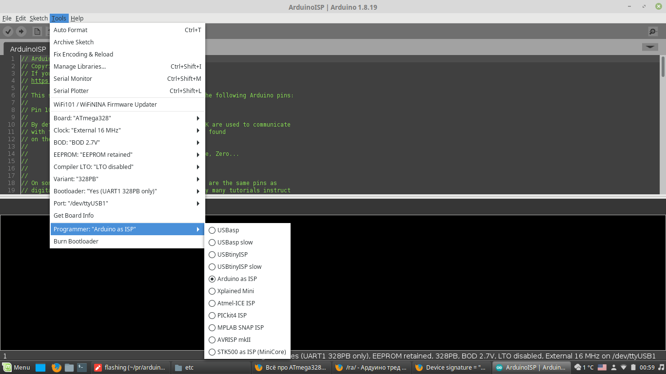Expand the BOD: "BOD 2.7V" submenu
The height and width of the screenshot is (374, 666).
click(x=127, y=142)
